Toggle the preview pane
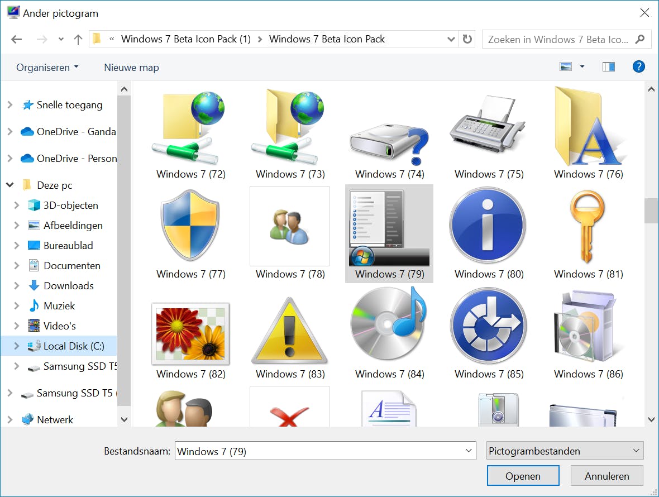 (609, 66)
